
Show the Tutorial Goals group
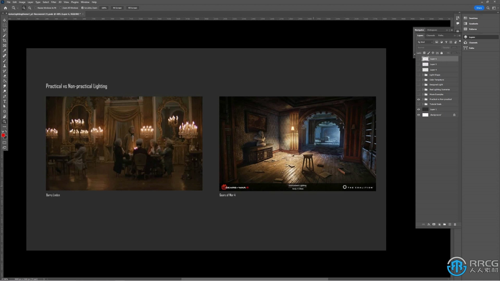419,104
